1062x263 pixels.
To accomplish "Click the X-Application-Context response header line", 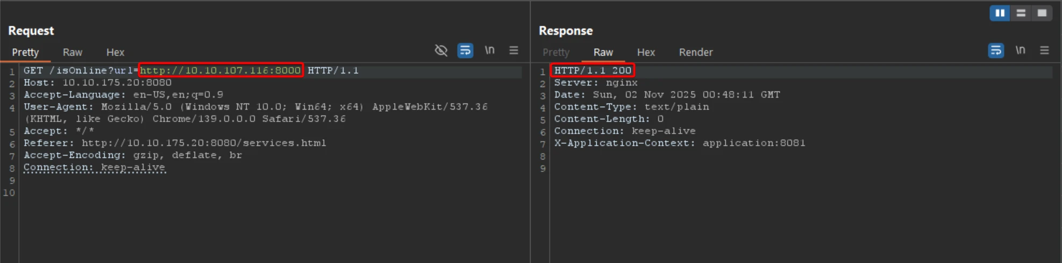I will tap(679, 143).
